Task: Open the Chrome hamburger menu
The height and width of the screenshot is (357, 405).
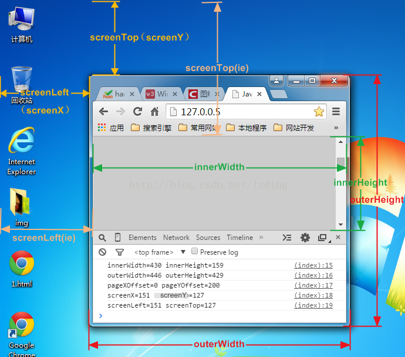Action: [336, 112]
